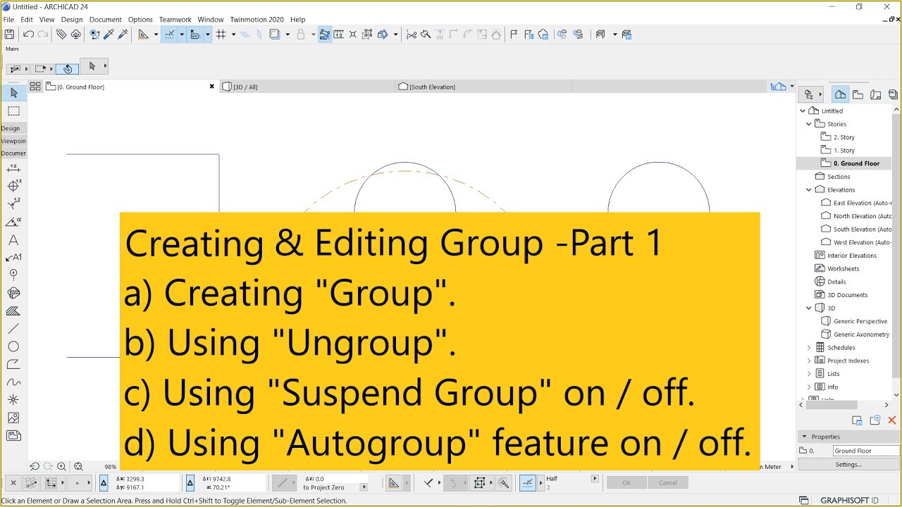Select the Arrow tool in toolbox
This screenshot has width=902, height=507.
coord(13,92)
